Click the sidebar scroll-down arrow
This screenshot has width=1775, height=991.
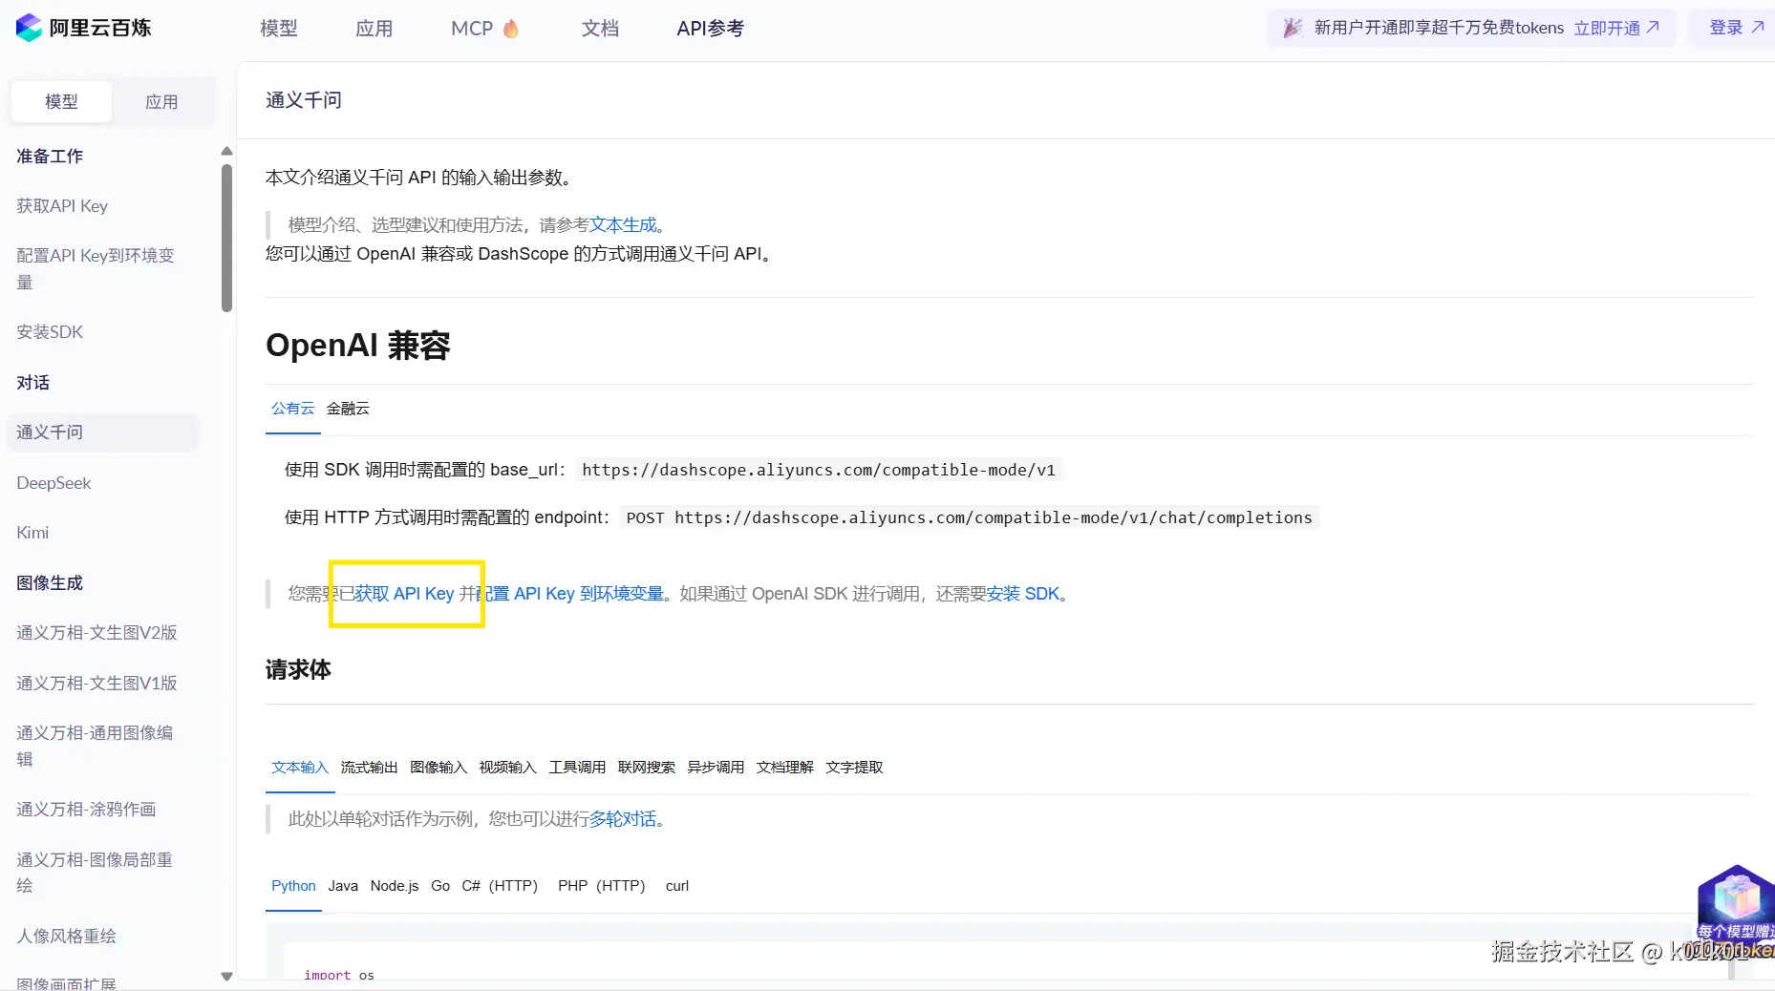click(226, 976)
